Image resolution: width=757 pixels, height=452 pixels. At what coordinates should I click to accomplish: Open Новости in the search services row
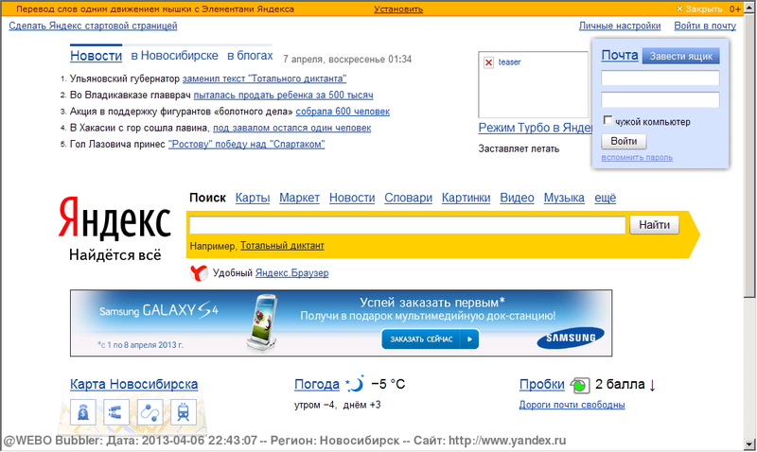coord(352,198)
